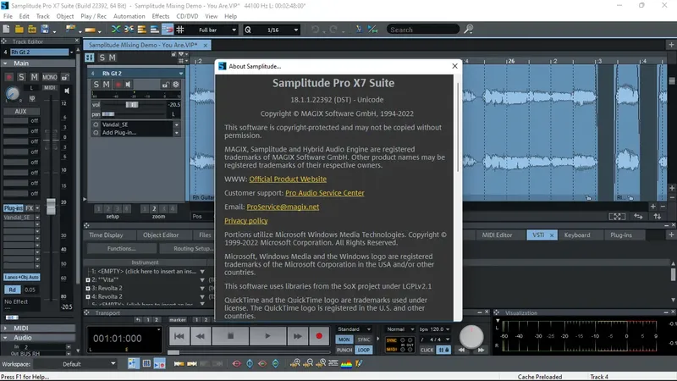677x381 pixels.
Task: Jump to start with the skip-back transport button
Action: tap(179, 335)
